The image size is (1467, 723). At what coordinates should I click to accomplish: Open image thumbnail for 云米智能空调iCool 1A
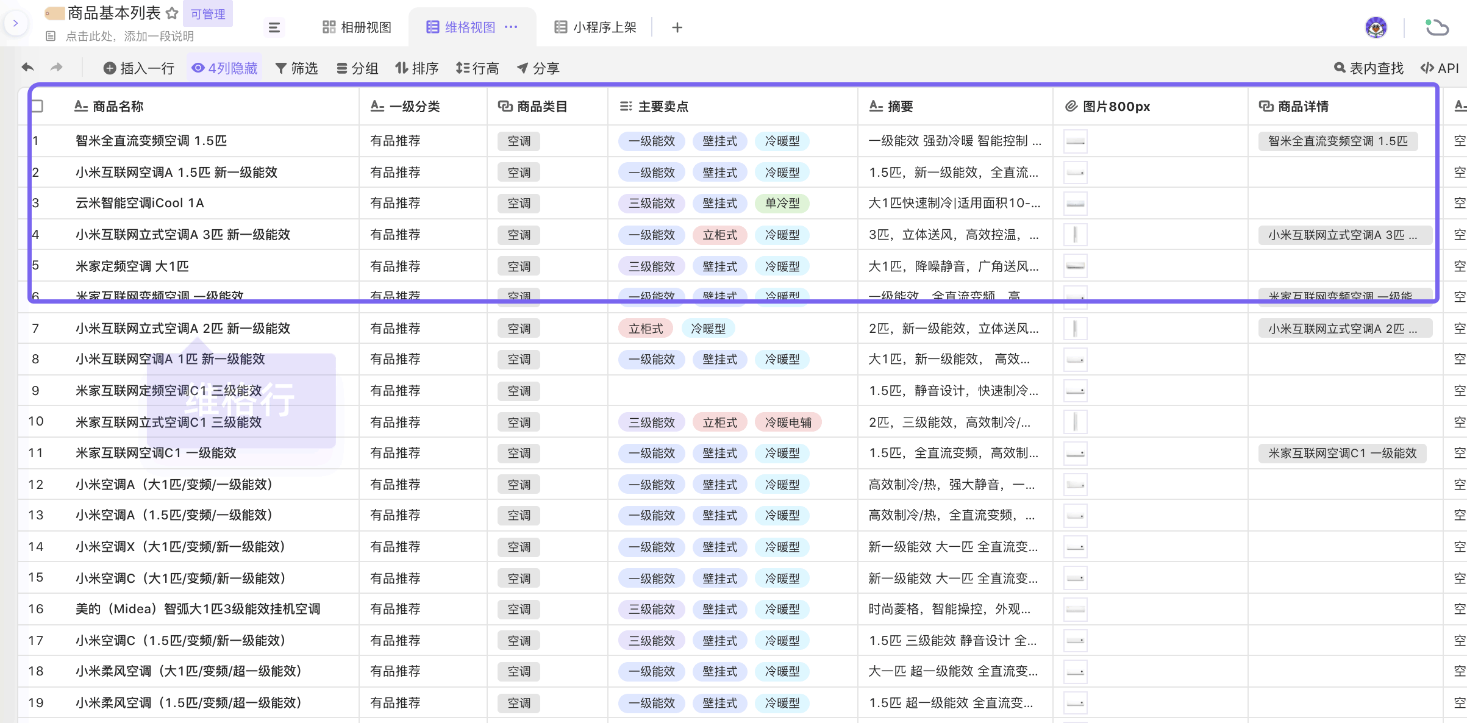1076,204
